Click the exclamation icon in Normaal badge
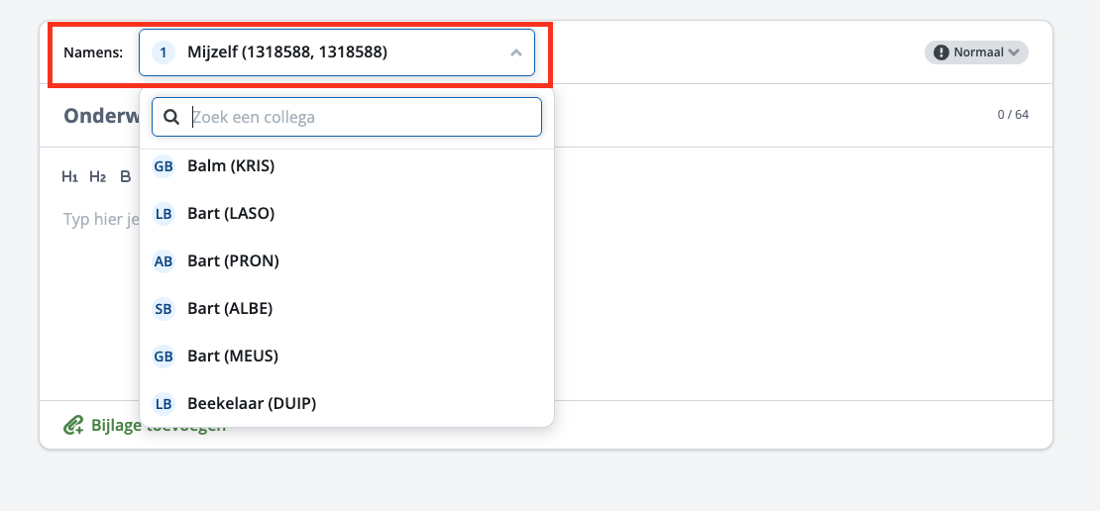Viewport: 1100px width, 511px height. [x=941, y=52]
